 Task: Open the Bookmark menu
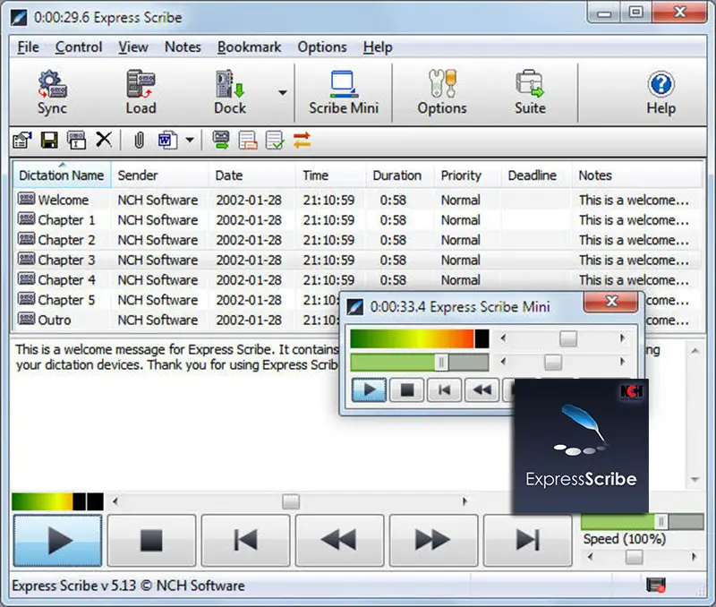[250, 47]
